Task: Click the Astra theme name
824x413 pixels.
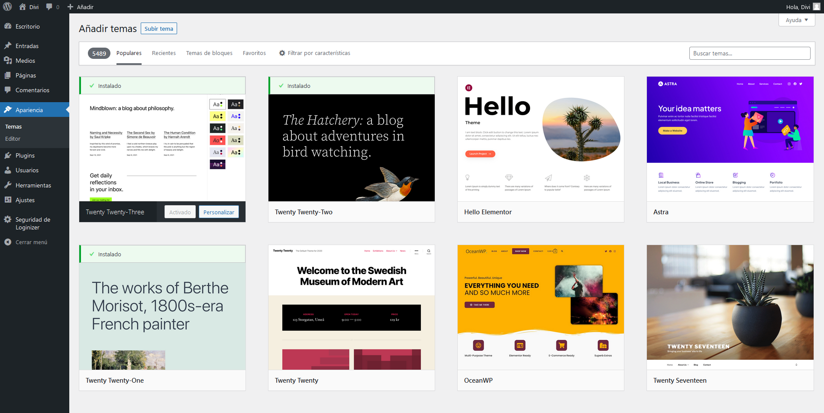Action: coord(661,212)
